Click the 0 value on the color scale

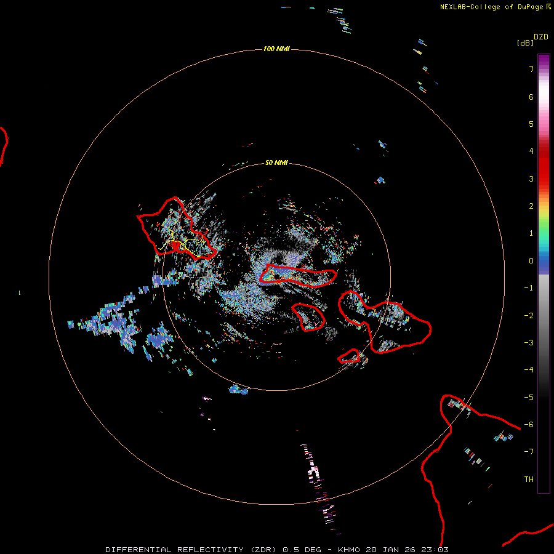531,261
